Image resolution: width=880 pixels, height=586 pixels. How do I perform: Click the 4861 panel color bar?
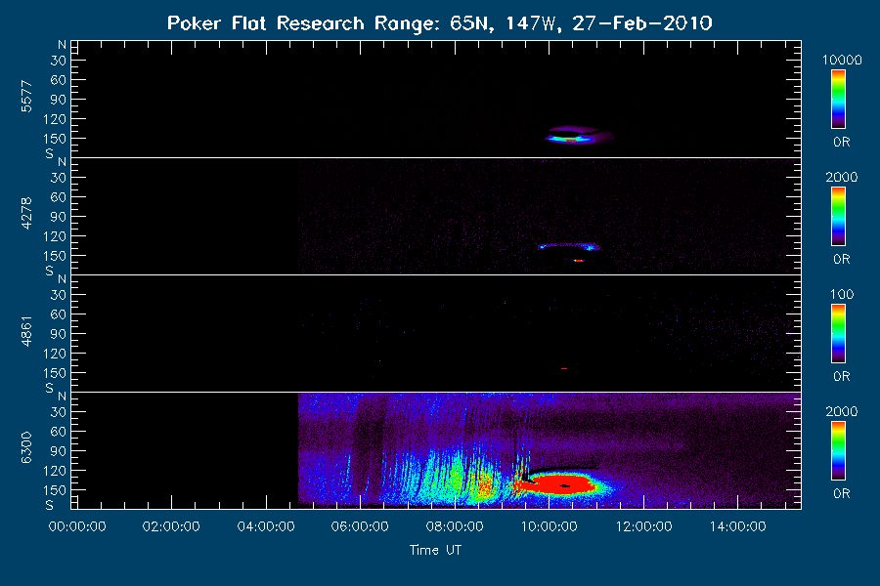(x=838, y=334)
